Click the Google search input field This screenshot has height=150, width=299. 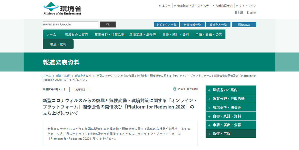tap(70, 24)
